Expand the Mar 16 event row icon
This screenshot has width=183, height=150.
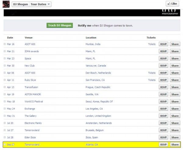click(5, 44)
